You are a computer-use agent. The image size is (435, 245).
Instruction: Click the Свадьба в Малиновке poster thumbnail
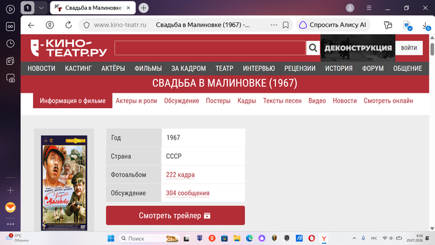[x=64, y=183]
